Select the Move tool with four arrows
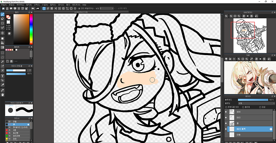This screenshot has height=143, width=276. click(2, 33)
